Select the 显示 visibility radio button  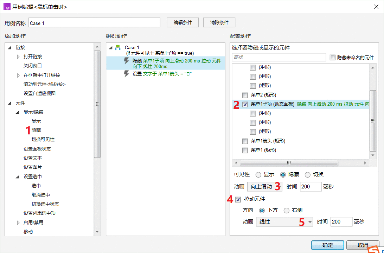click(x=258, y=175)
